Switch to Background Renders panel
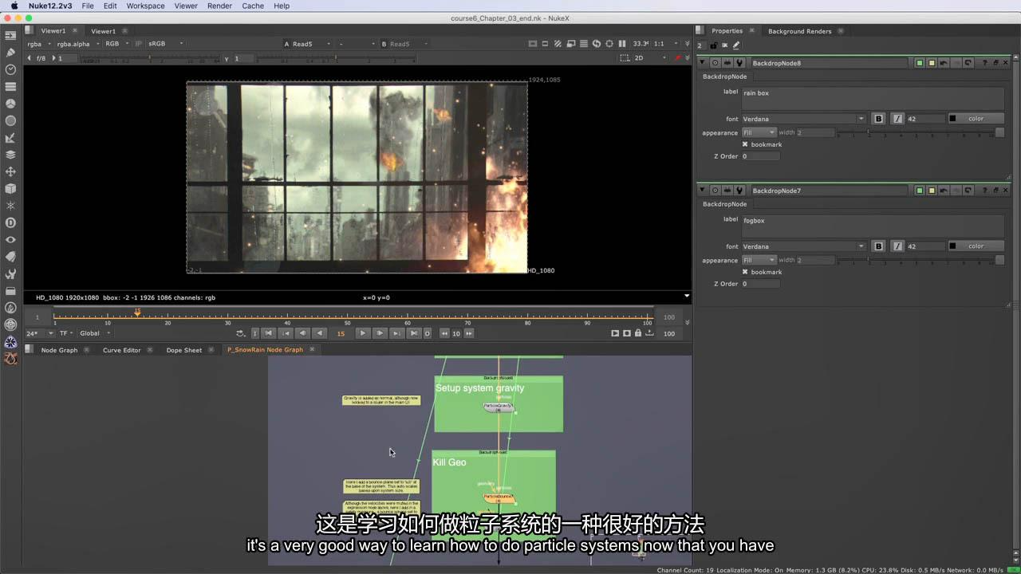This screenshot has width=1021, height=574. point(799,31)
